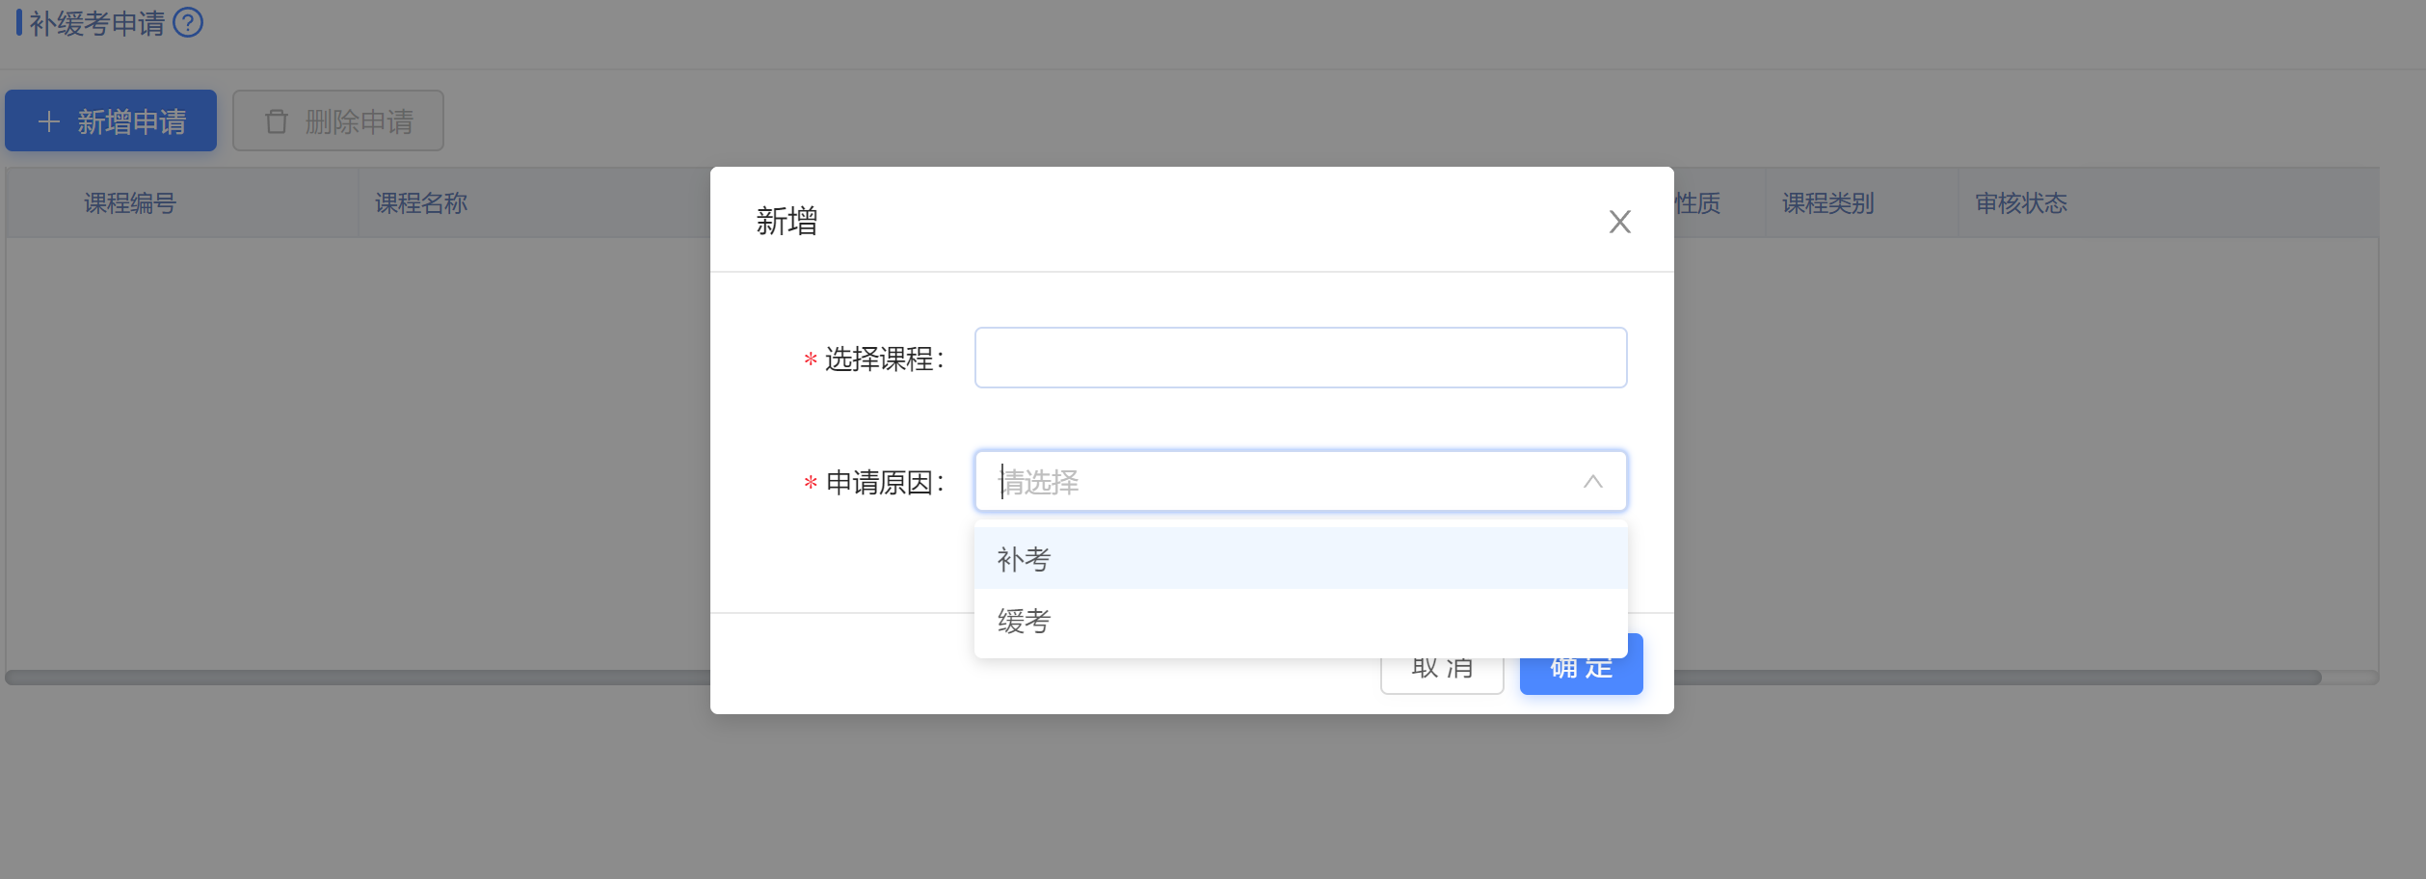Click the 审核状态 column header

[x=2021, y=203]
